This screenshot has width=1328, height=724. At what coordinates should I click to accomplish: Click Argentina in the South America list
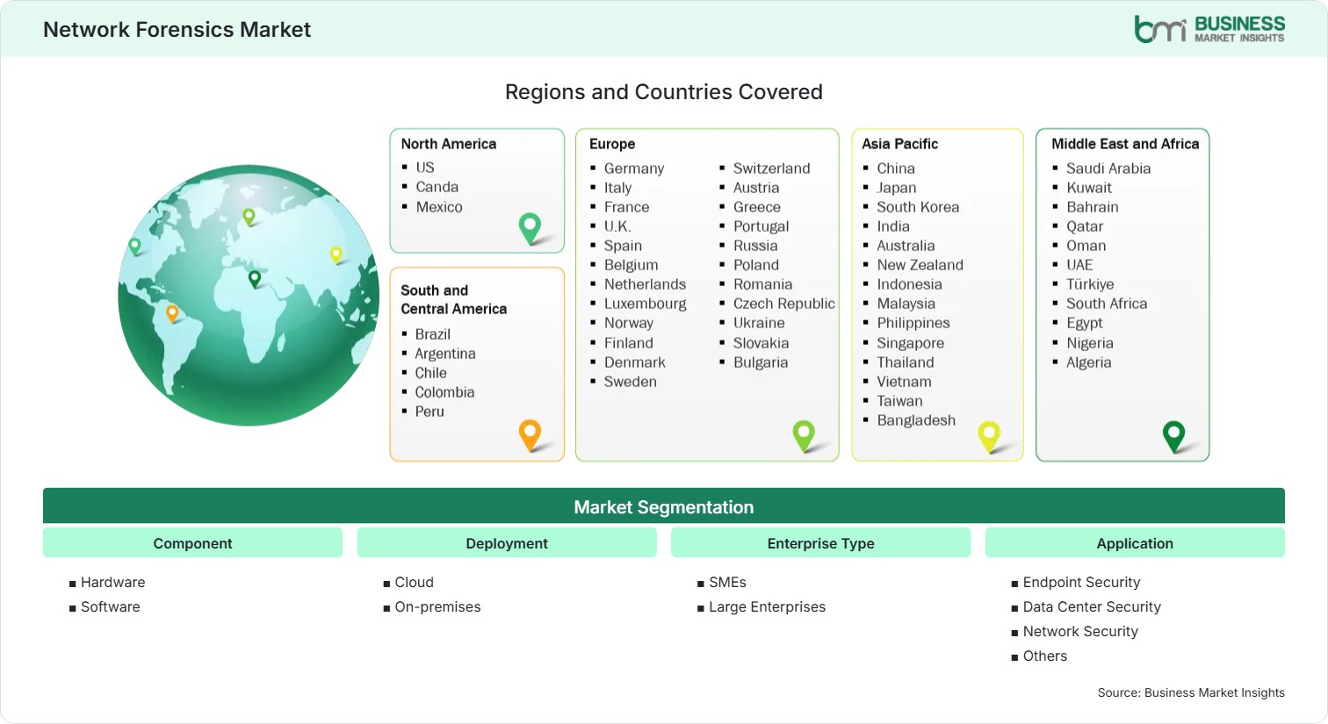coord(444,354)
